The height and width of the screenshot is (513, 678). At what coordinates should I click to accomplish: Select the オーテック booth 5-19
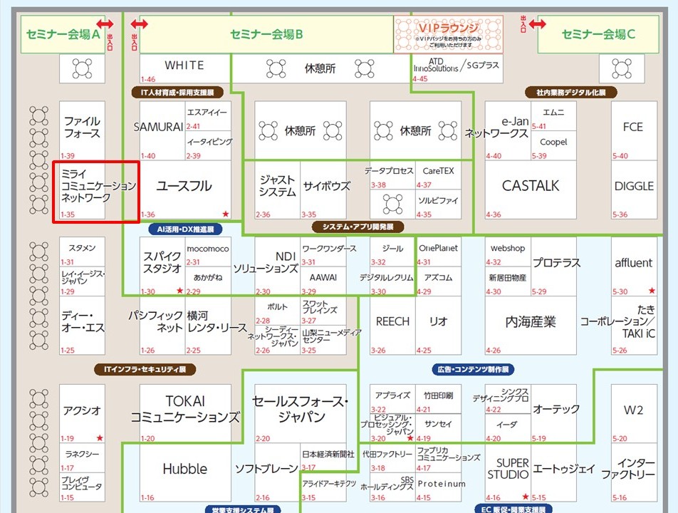tap(553, 413)
